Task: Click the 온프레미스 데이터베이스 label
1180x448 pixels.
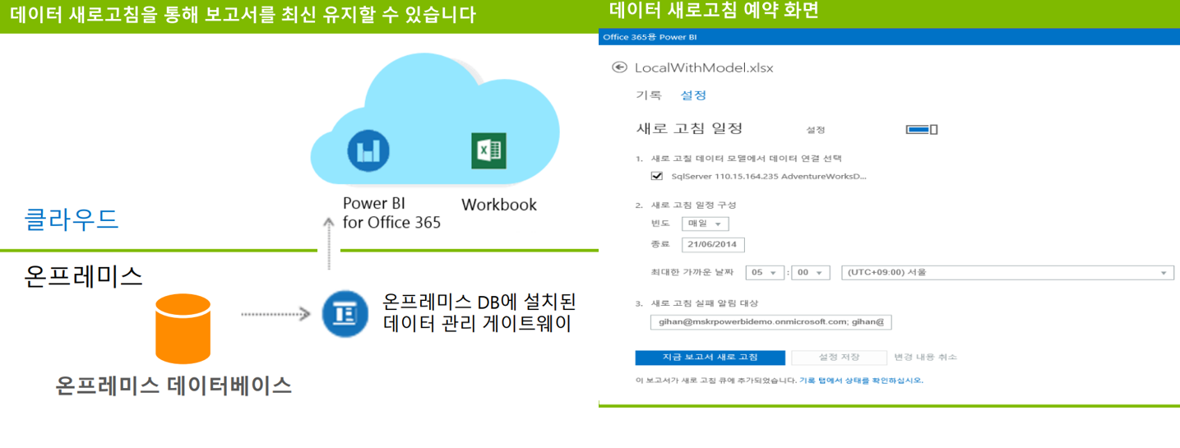Action: click(x=174, y=386)
